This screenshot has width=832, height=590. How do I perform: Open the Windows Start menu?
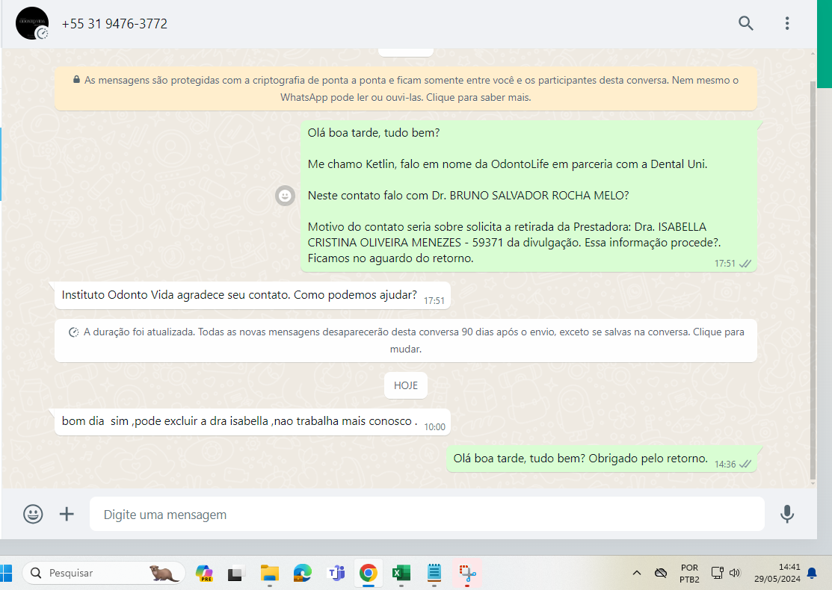5,573
